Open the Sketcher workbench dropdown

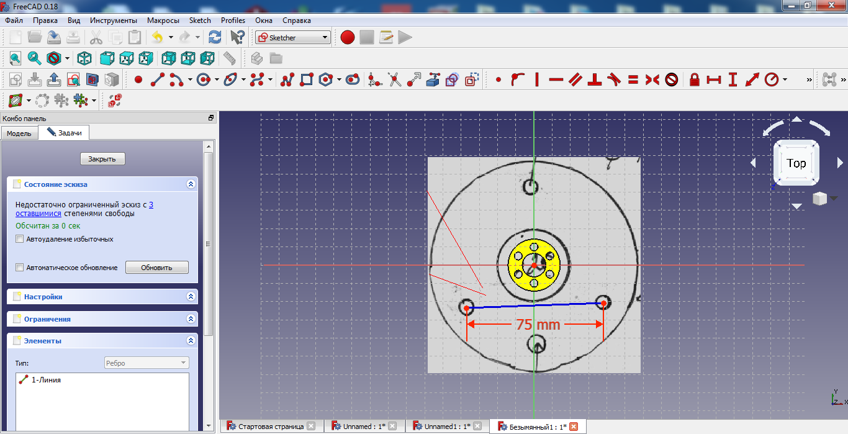tap(292, 37)
